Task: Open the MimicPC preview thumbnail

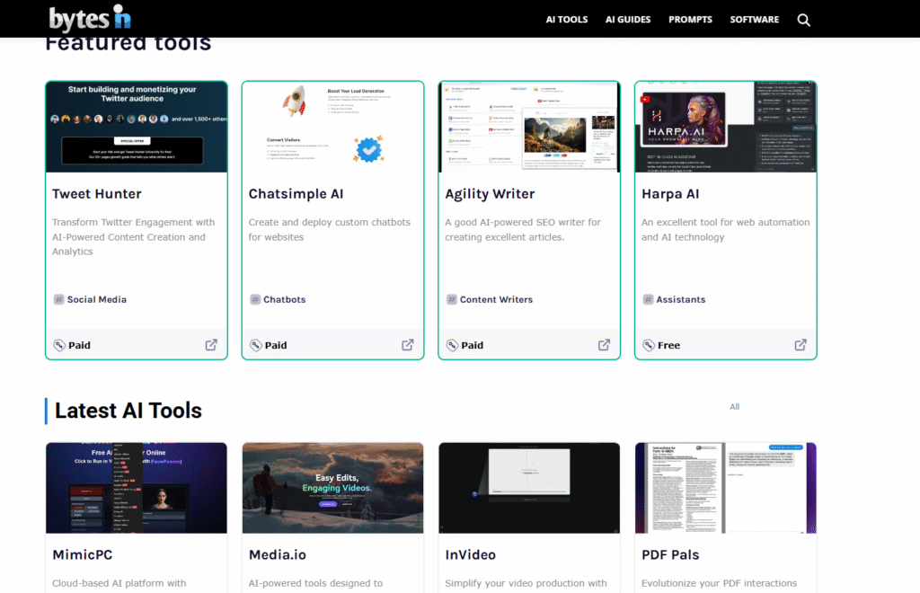Action: 136,488
